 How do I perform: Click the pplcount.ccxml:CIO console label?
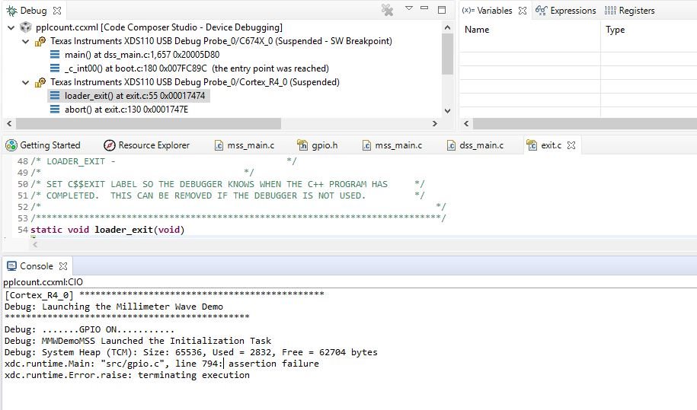[43, 282]
